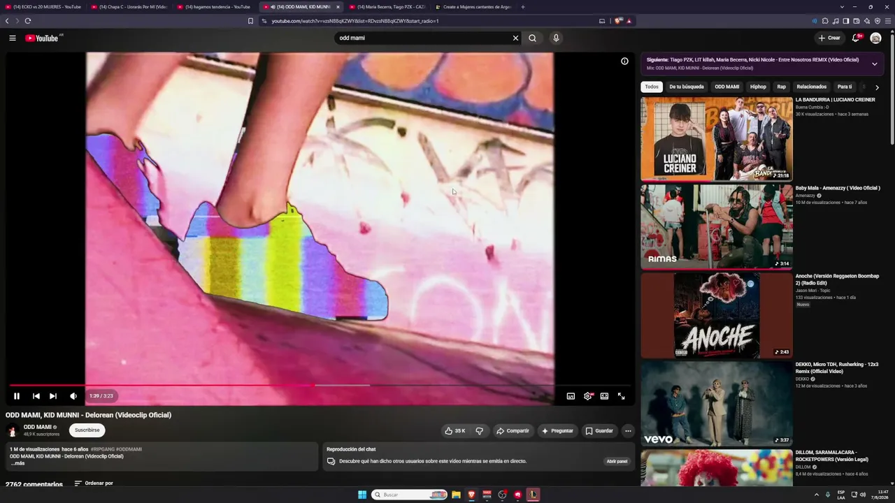Open more actions three-dot menu
This screenshot has width=895, height=503.
pos(628,430)
